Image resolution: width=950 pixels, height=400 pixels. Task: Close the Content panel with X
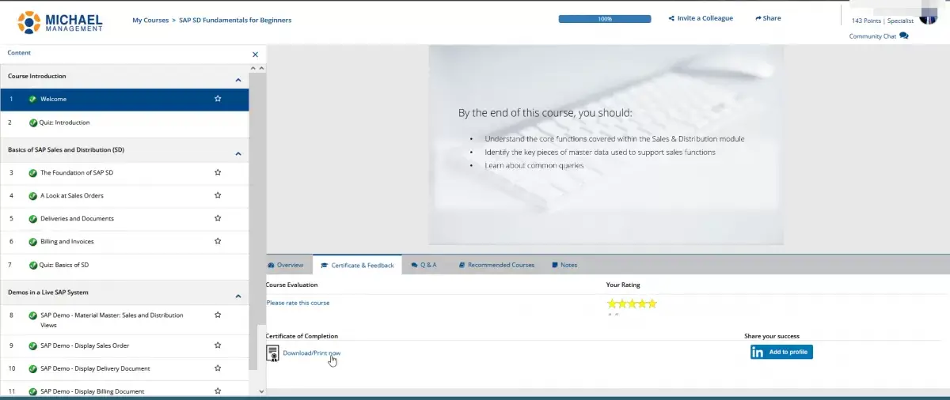[x=255, y=55]
